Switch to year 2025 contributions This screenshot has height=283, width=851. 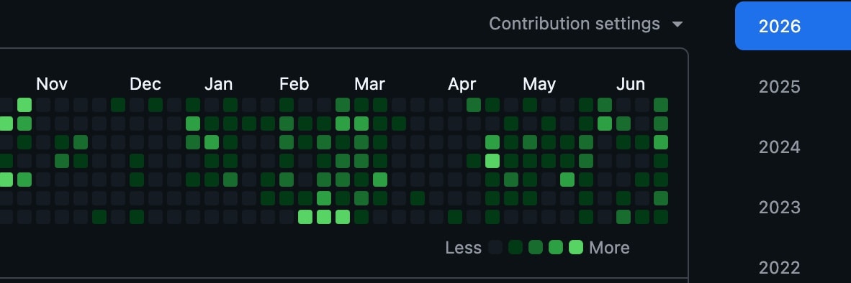pos(779,87)
